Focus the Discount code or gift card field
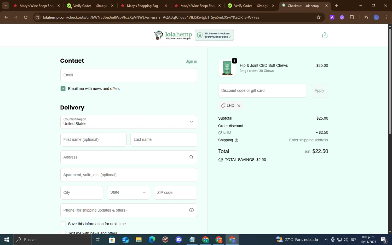The image size is (392, 245). click(x=262, y=91)
